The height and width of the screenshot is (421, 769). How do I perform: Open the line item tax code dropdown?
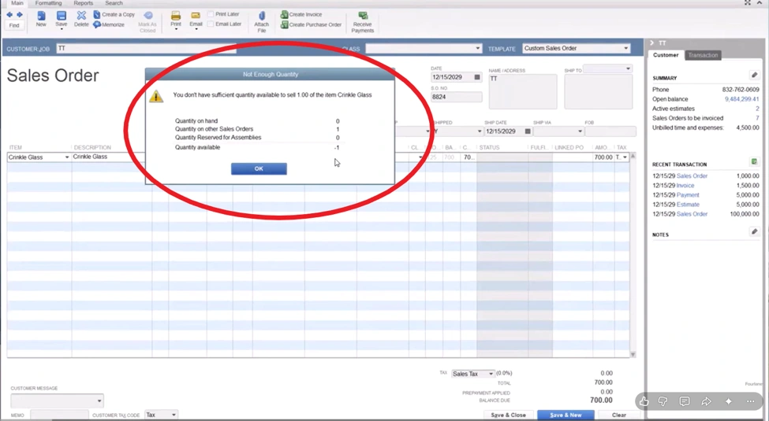tap(625, 157)
